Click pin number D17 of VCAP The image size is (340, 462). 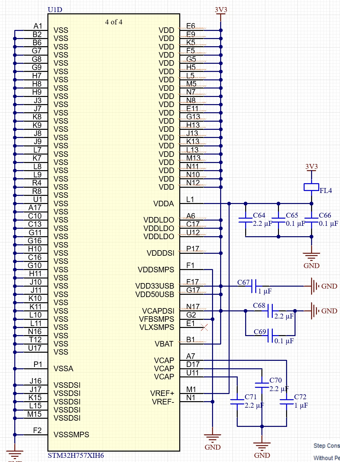pos(193,364)
